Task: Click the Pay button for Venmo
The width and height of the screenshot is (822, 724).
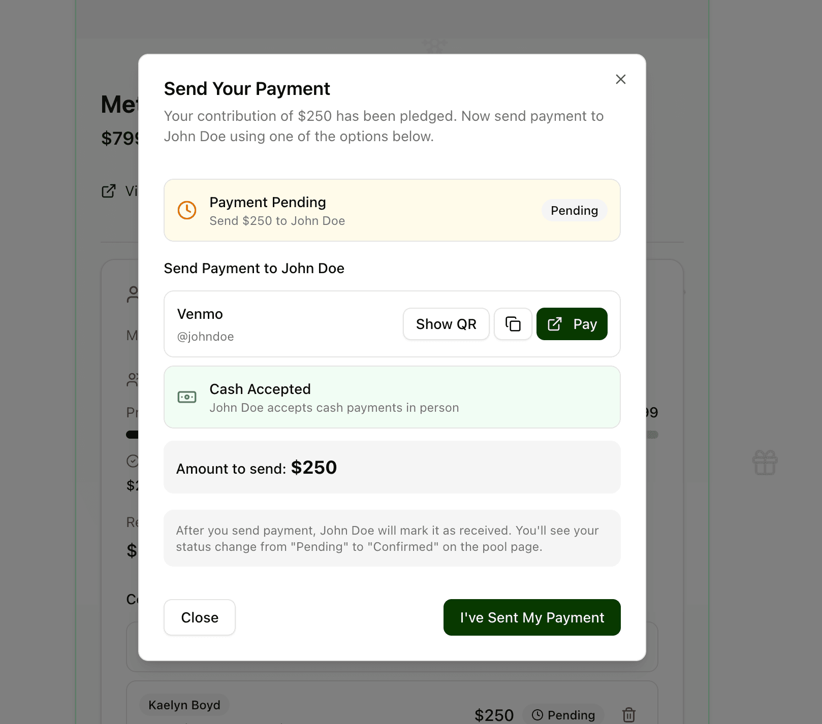Action: [572, 323]
